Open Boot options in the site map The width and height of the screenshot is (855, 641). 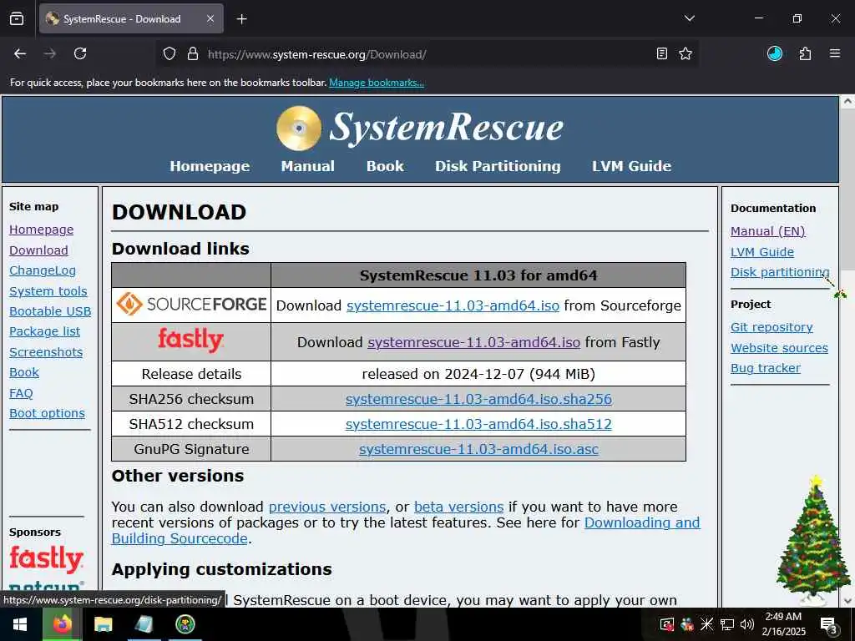pos(47,413)
